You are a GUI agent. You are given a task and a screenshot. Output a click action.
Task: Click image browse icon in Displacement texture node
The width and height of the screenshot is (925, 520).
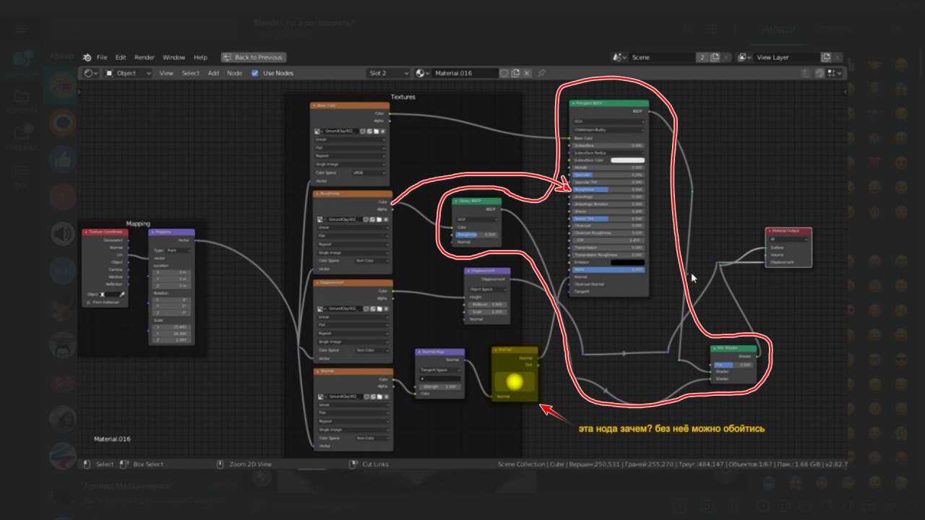319,308
